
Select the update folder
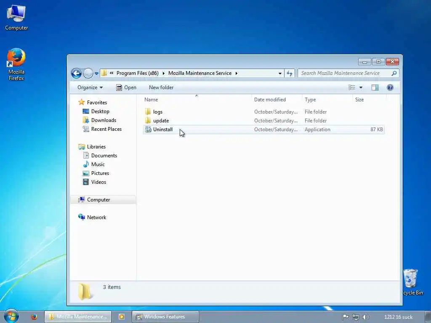point(161,121)
